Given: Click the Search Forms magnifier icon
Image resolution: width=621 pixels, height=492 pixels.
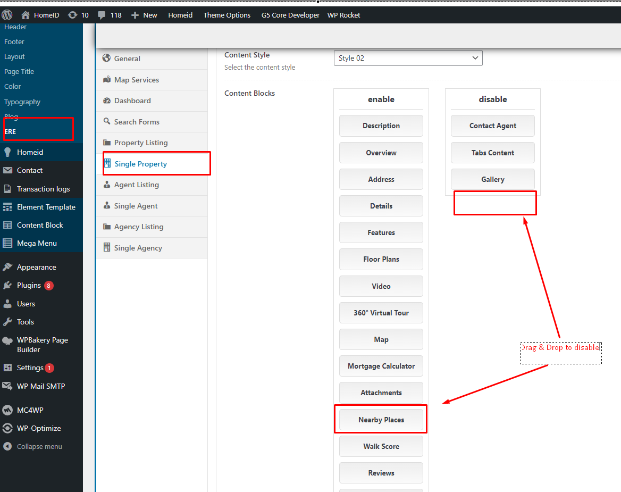Looking at the screenshot, I should (x=107, y=121).
